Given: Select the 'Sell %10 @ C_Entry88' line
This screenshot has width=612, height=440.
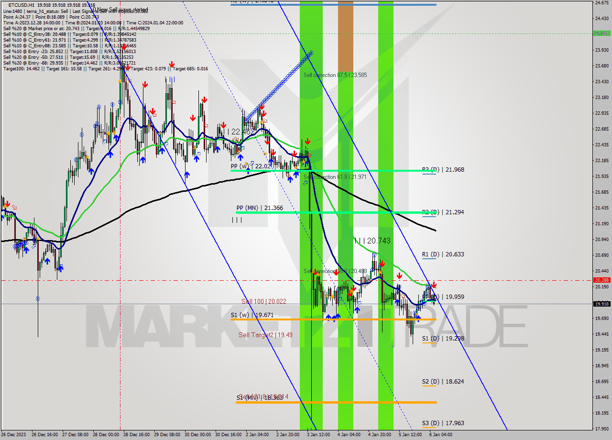Looking at the screenshot, I should click(x=69, y=46).
